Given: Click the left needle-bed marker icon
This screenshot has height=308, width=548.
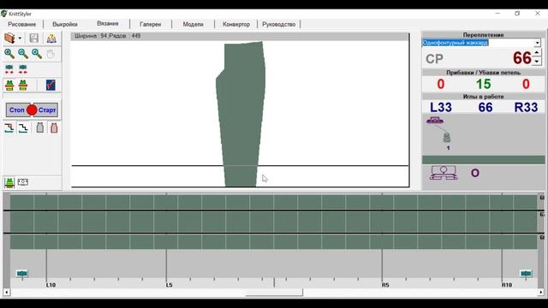Looking at the screenshot, I should (22, 273).
